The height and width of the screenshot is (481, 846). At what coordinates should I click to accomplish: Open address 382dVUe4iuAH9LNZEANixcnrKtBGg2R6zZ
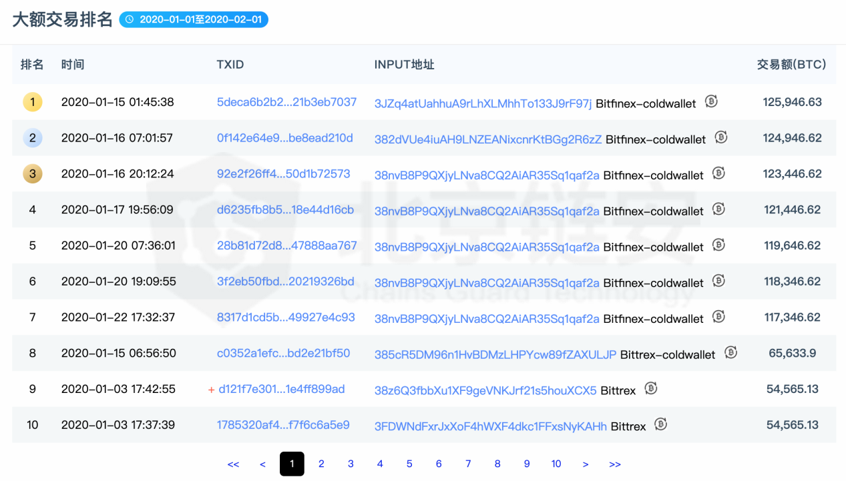tap(488, 139)
